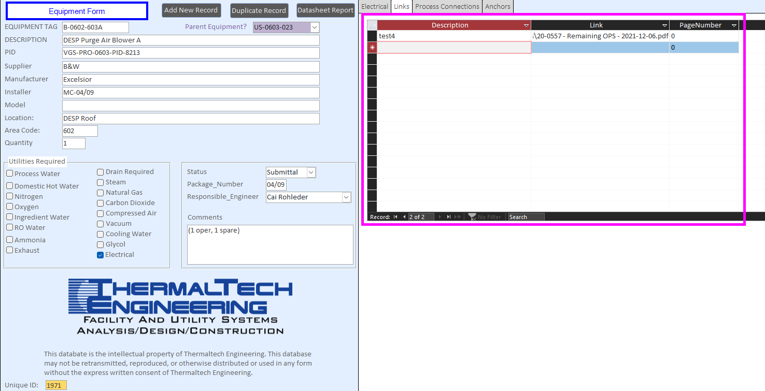Check the Glycol utility box

[101, 244]
